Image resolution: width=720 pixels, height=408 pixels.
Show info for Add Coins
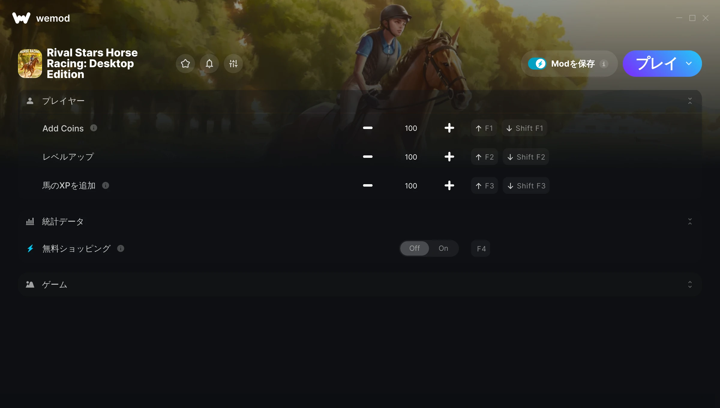[94, 128]
